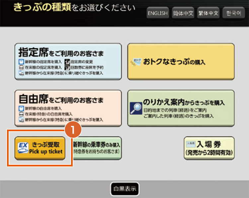Open おトクなきっぷ discount ticket purchase
Screen dimensions: 249x198
click(x=181, y=61)
